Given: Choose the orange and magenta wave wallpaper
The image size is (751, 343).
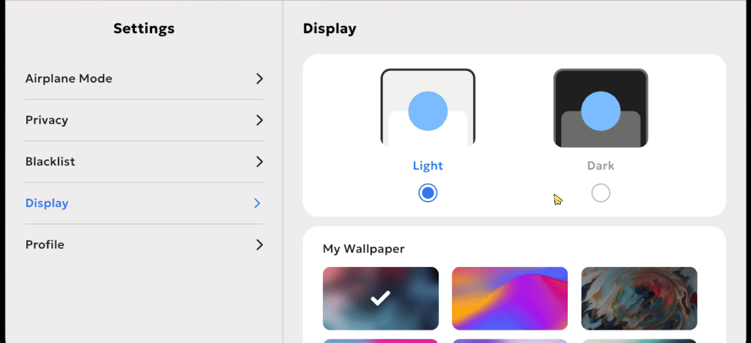Looking at the screenshot, I should 510,298.
